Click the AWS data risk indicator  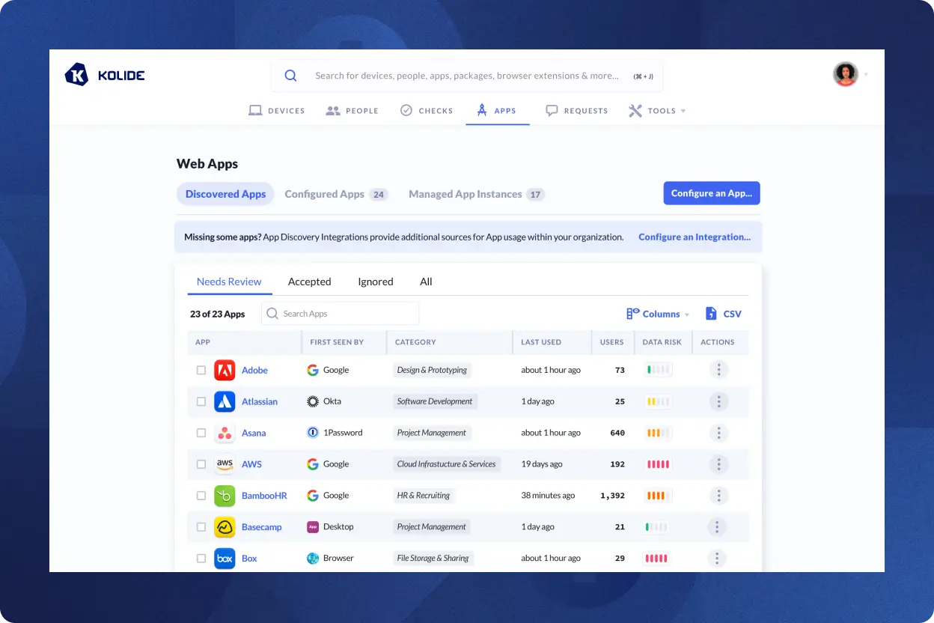658,464
